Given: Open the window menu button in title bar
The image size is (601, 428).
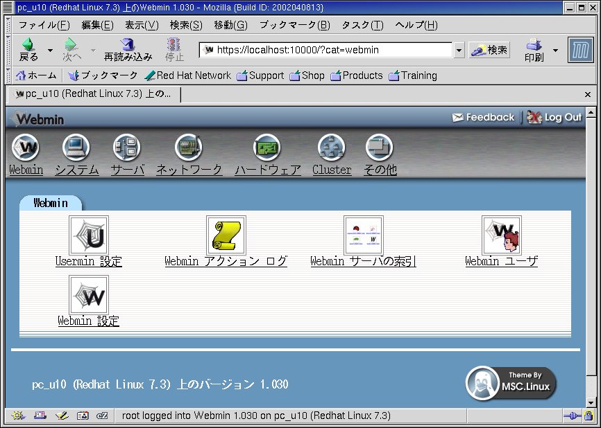Looking at the screenshot, I should pos(7,7).
